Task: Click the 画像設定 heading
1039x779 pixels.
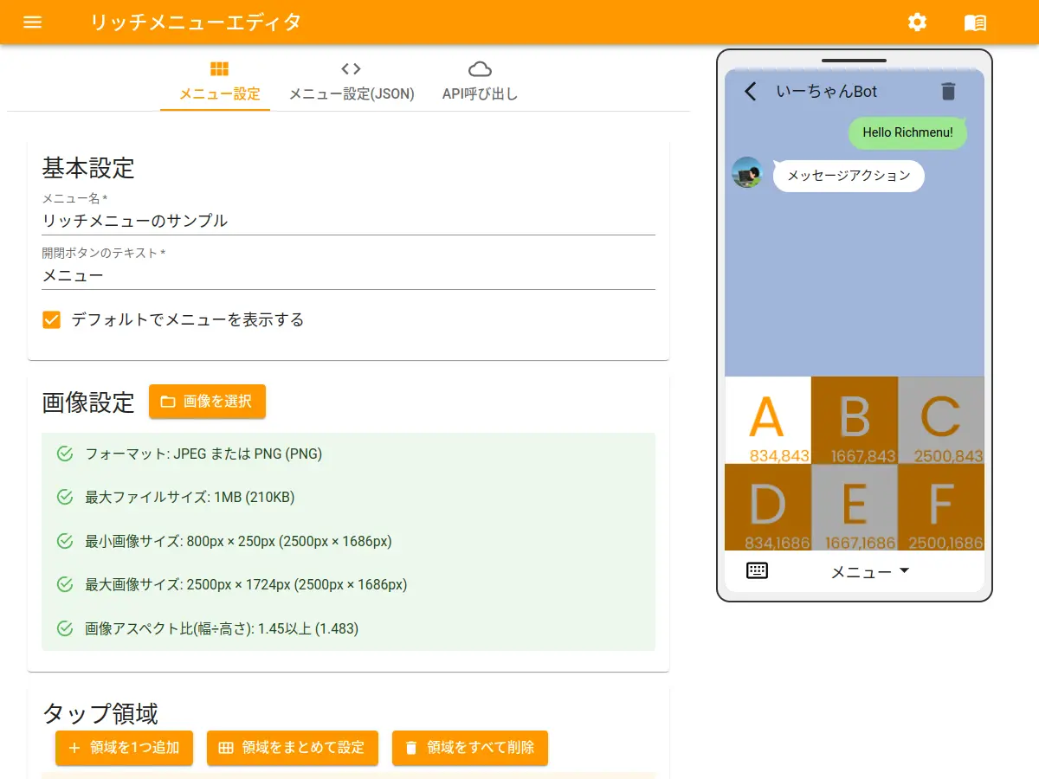Action: (88, 402)
